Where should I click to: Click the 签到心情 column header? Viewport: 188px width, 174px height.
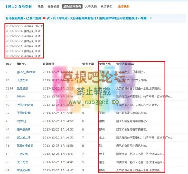pyautogui.click(x=105, y=64)
